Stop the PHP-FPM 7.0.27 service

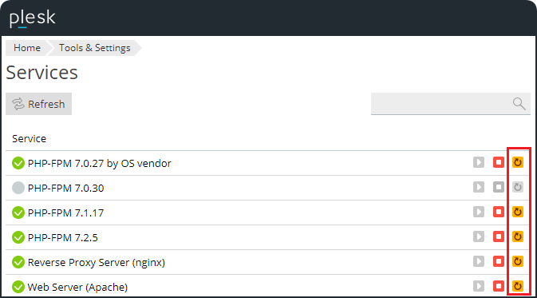(498, 162)
